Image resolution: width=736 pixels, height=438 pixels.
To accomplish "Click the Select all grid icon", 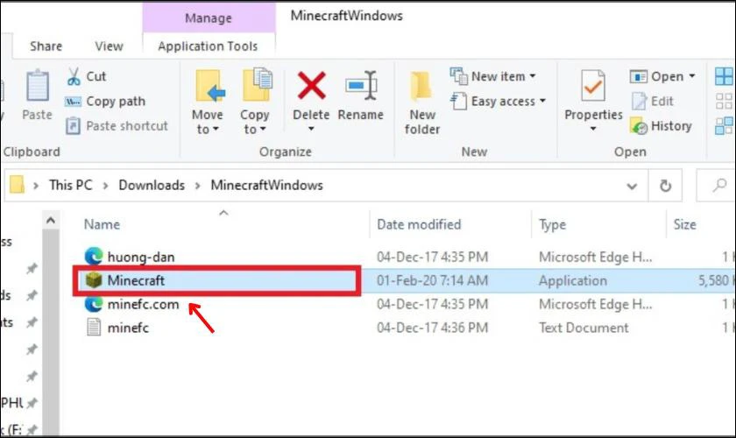I will (724, 76).
